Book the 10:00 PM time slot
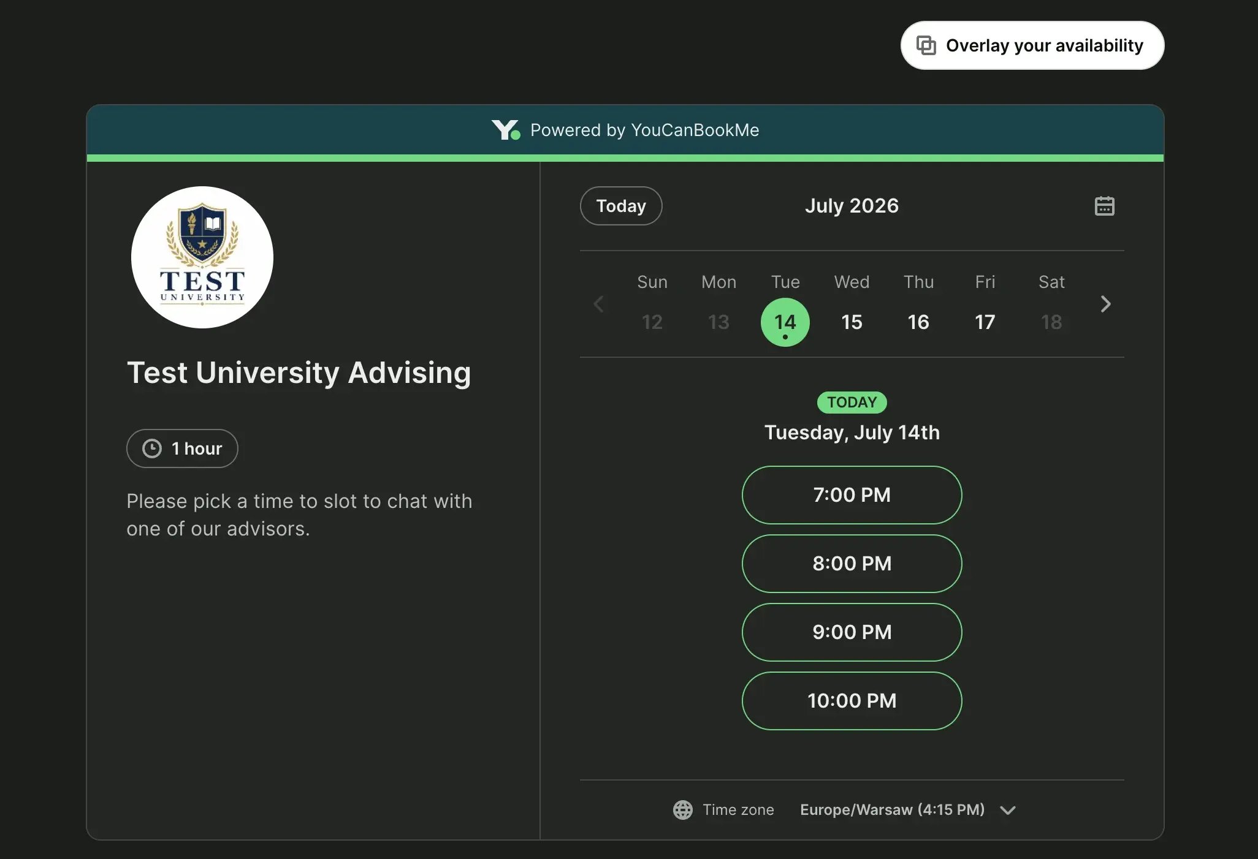Viewport: 1258px width, 859px height. tap(852, 701)
